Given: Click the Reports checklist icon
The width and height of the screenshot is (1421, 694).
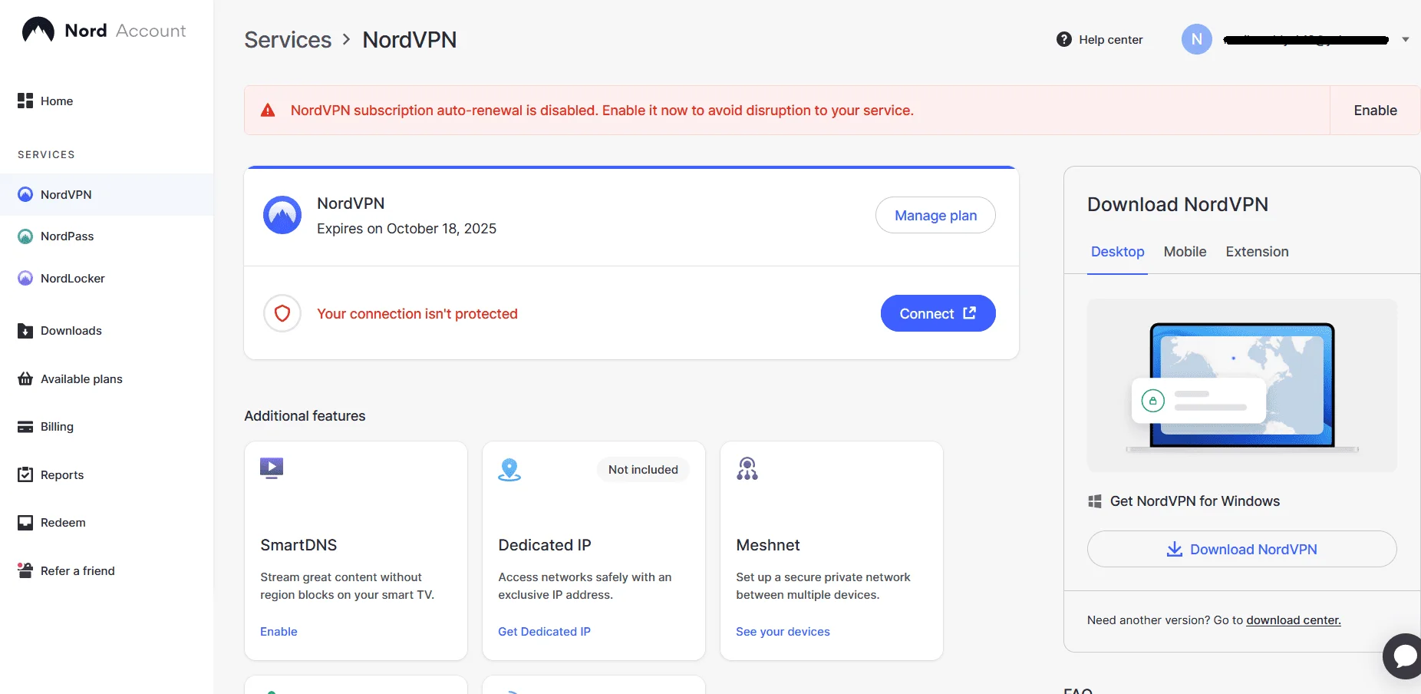Looking at the screenshot, I should tap(25, 474).
